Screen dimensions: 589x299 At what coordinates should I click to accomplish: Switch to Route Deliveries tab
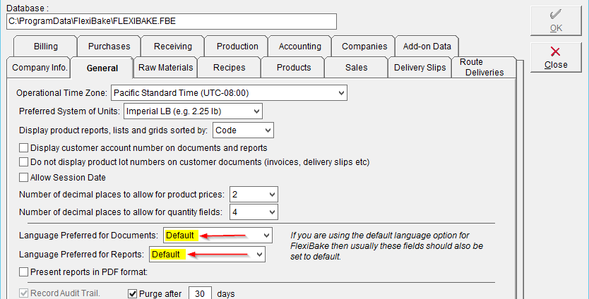[x=484, y=68]
